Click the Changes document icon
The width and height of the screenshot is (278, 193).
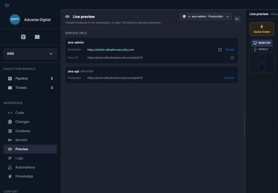pyautogui.click(x=10, y=122)
